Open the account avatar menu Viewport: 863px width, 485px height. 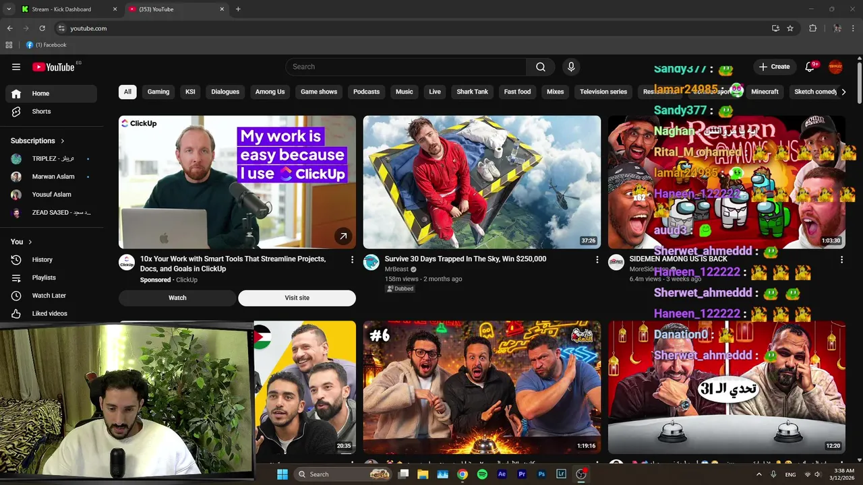(835, 67)
